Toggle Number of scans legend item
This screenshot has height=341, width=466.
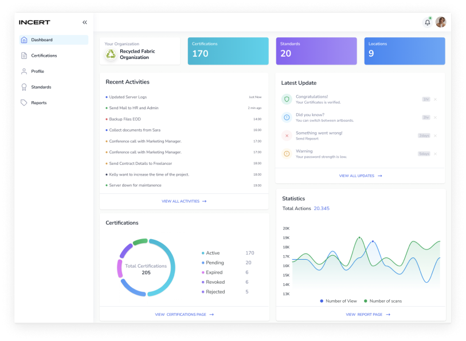coord(385,301)
